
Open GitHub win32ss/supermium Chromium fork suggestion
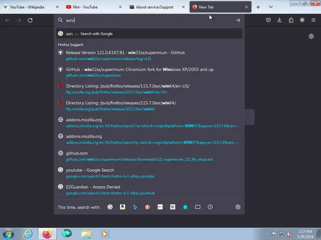[x=149, y=72]
